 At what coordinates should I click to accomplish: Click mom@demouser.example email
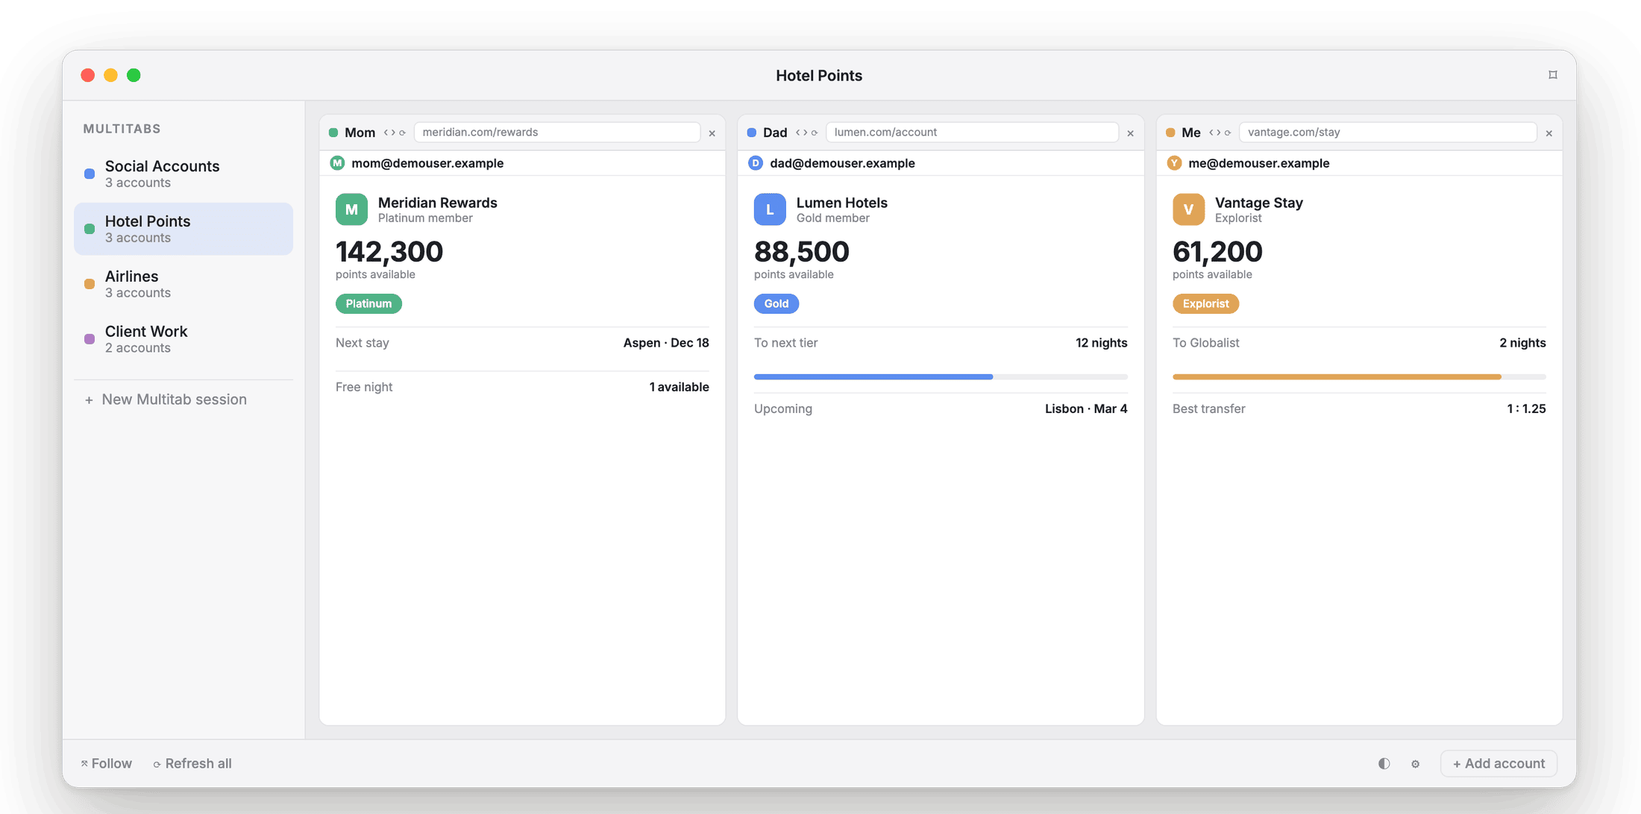427,163
